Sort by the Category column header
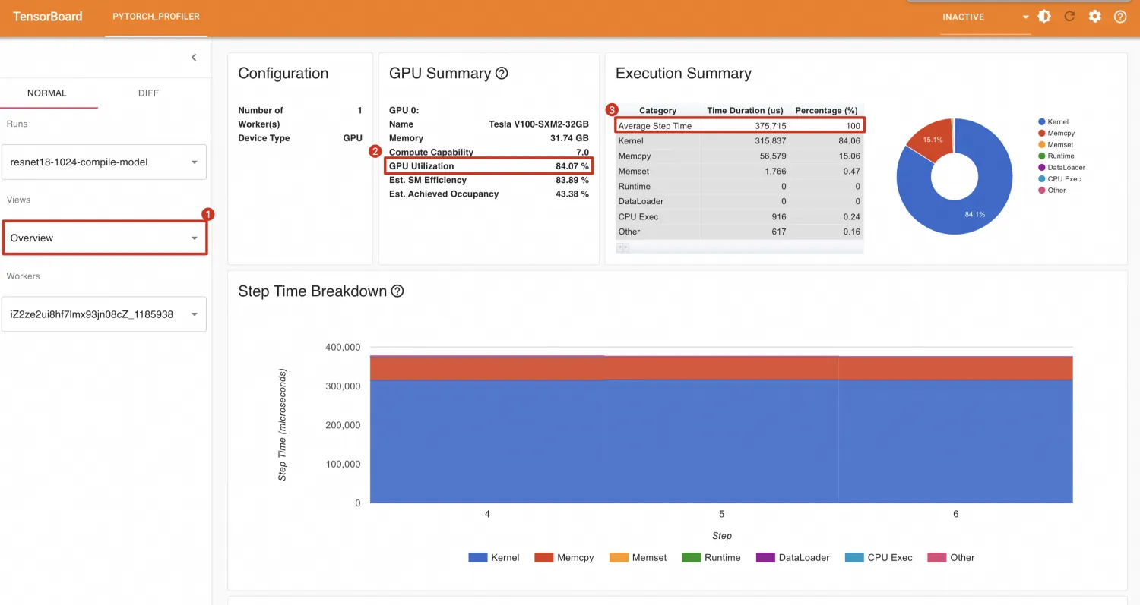The image size is (1140, 605). (x=657, y=111)
